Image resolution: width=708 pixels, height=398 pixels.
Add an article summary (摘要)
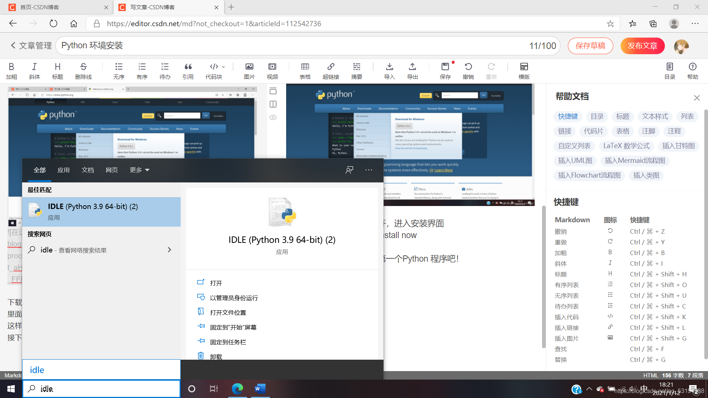tap(357, 71)
